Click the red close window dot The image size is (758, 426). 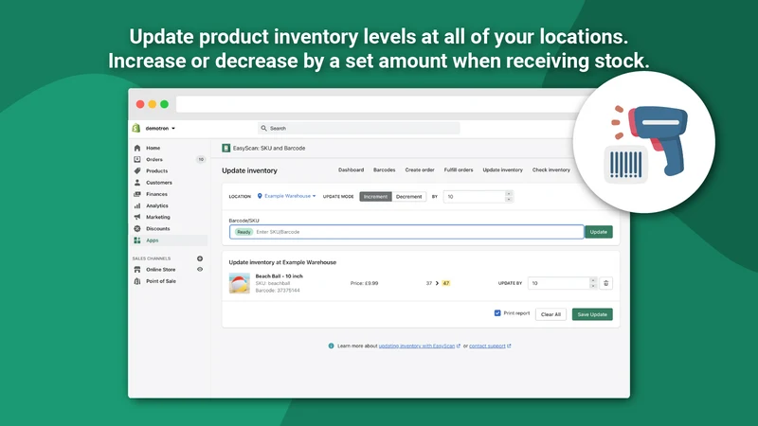(140, 104)
